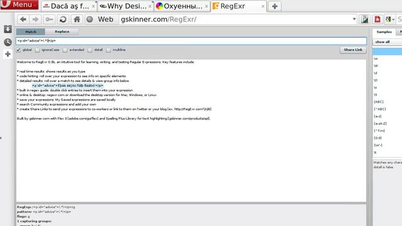
Task: Reload the current page
Action: [63, 19]
